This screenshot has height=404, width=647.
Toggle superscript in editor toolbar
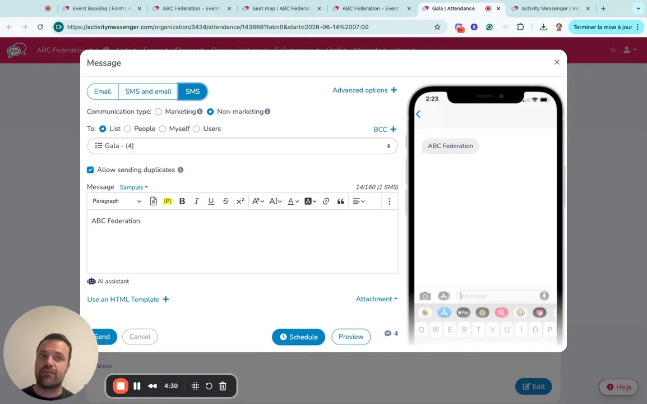[x=240, y=201]
